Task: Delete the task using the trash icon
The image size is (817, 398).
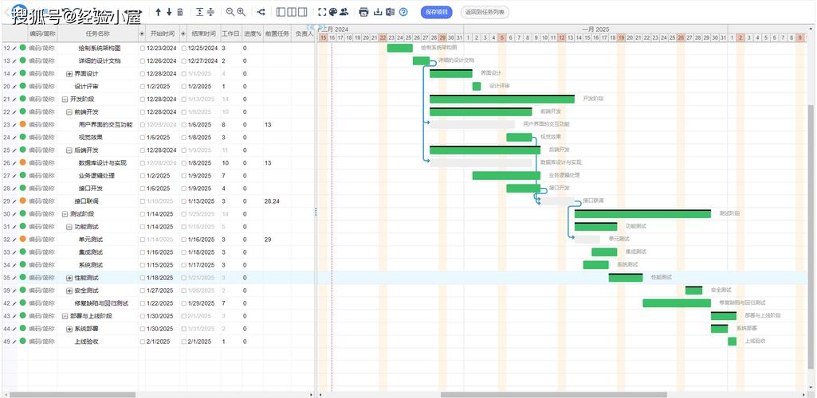Action: (x=180, y=12)
